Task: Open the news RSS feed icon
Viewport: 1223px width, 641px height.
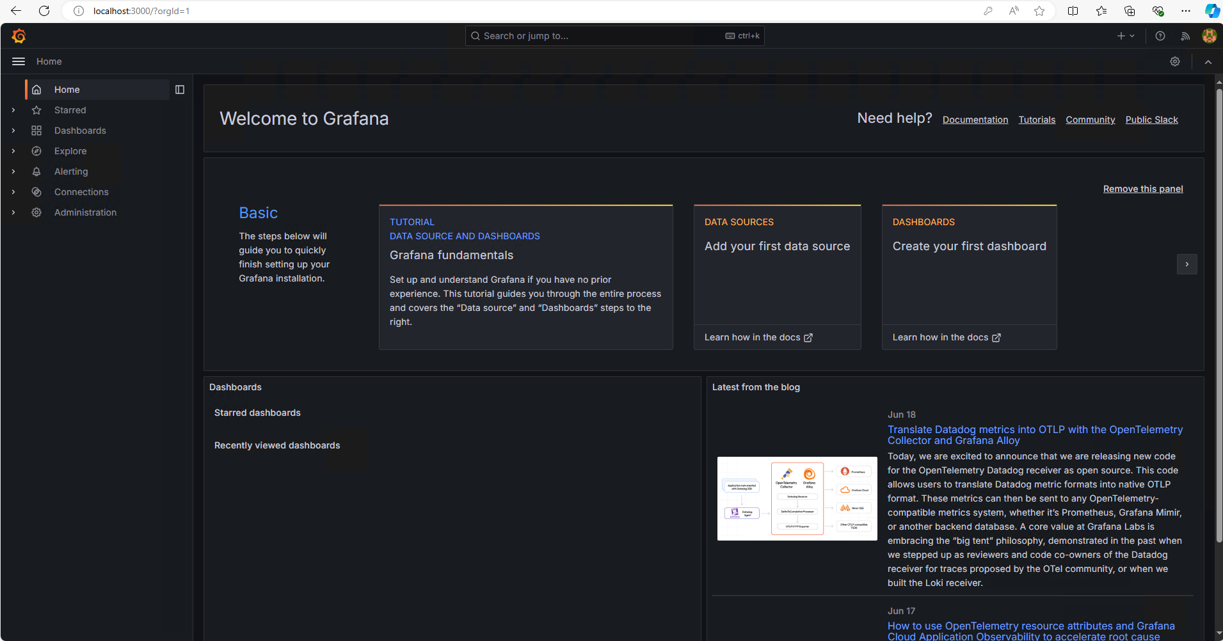Action: point(1185,36)
